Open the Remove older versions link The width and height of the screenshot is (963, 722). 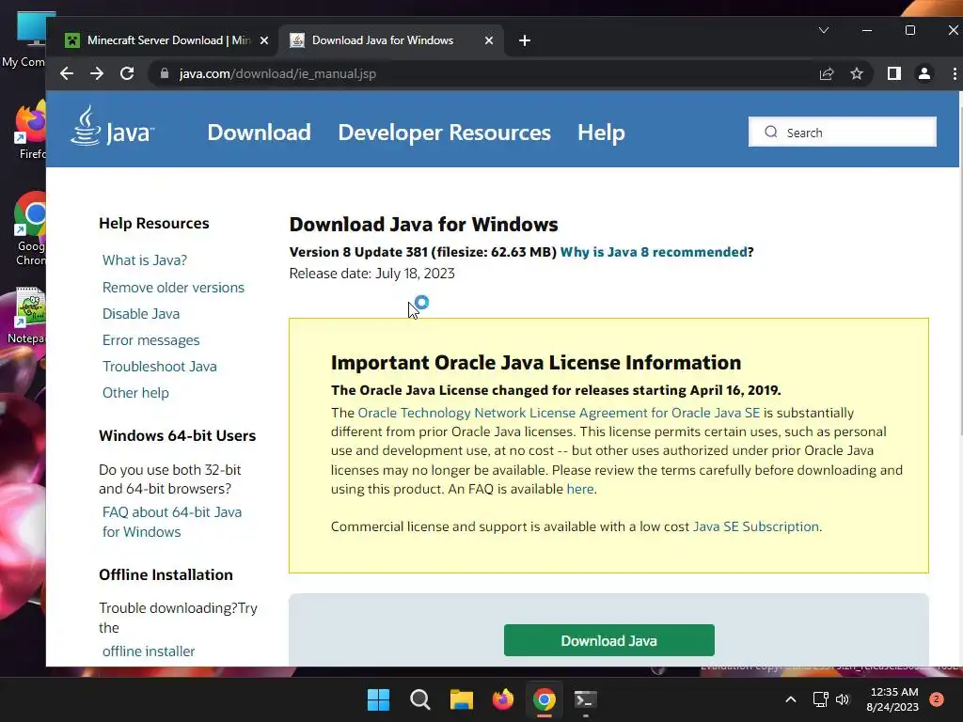[173, 288]
